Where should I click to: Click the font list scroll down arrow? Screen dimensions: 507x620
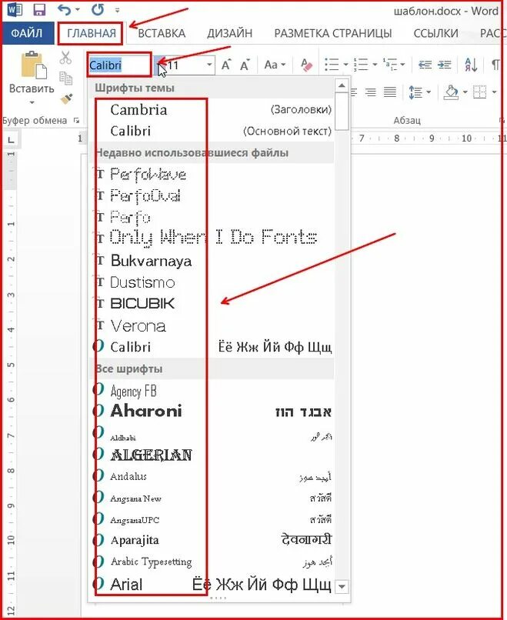(342, 586)
